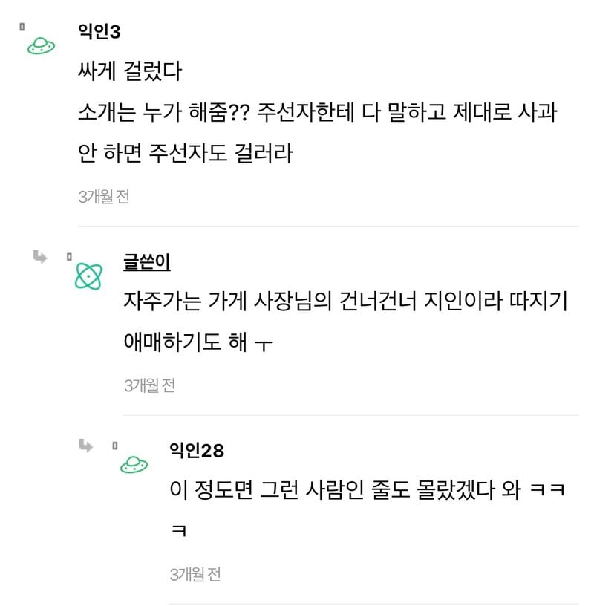Viewport: 594px width, 606px height.
Task: Click 글쓴이's green atom avatar icon
Action: (x=89, y=277)
